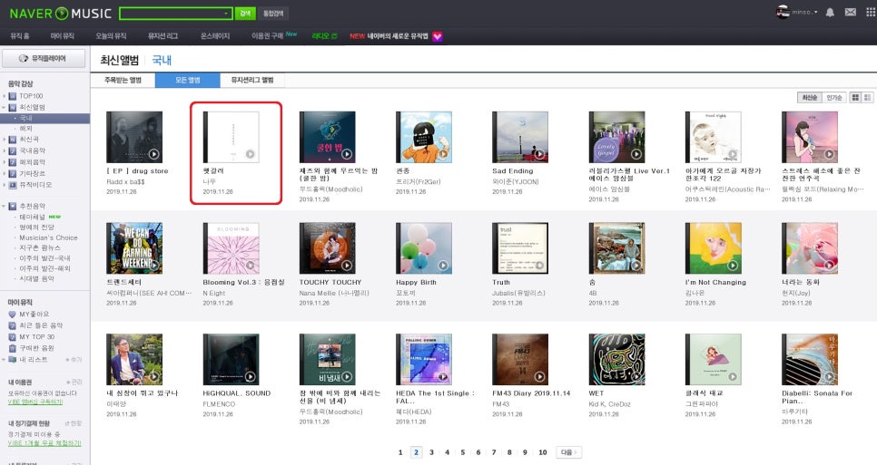Go to page 3 of albums
Viewport: 877px width, 465px height.
431,452
